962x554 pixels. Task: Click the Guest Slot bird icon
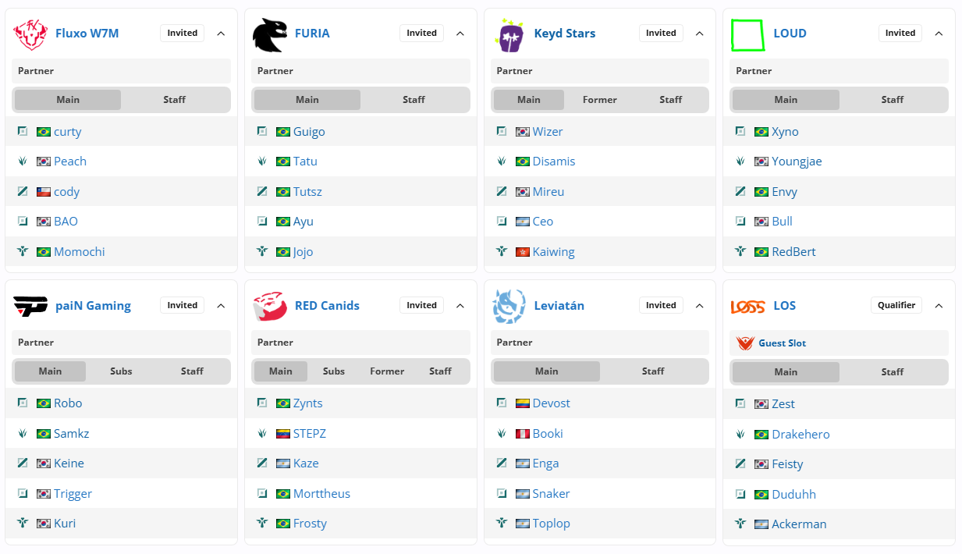(x=745, y=343)
